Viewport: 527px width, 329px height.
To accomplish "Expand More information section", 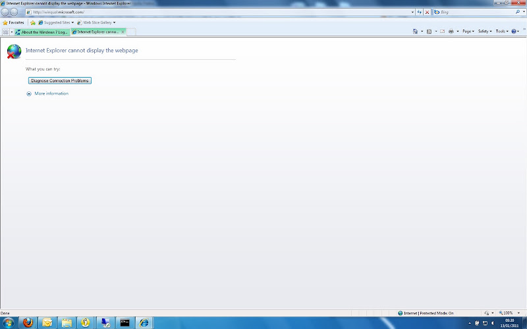I will tap(47, 93).
